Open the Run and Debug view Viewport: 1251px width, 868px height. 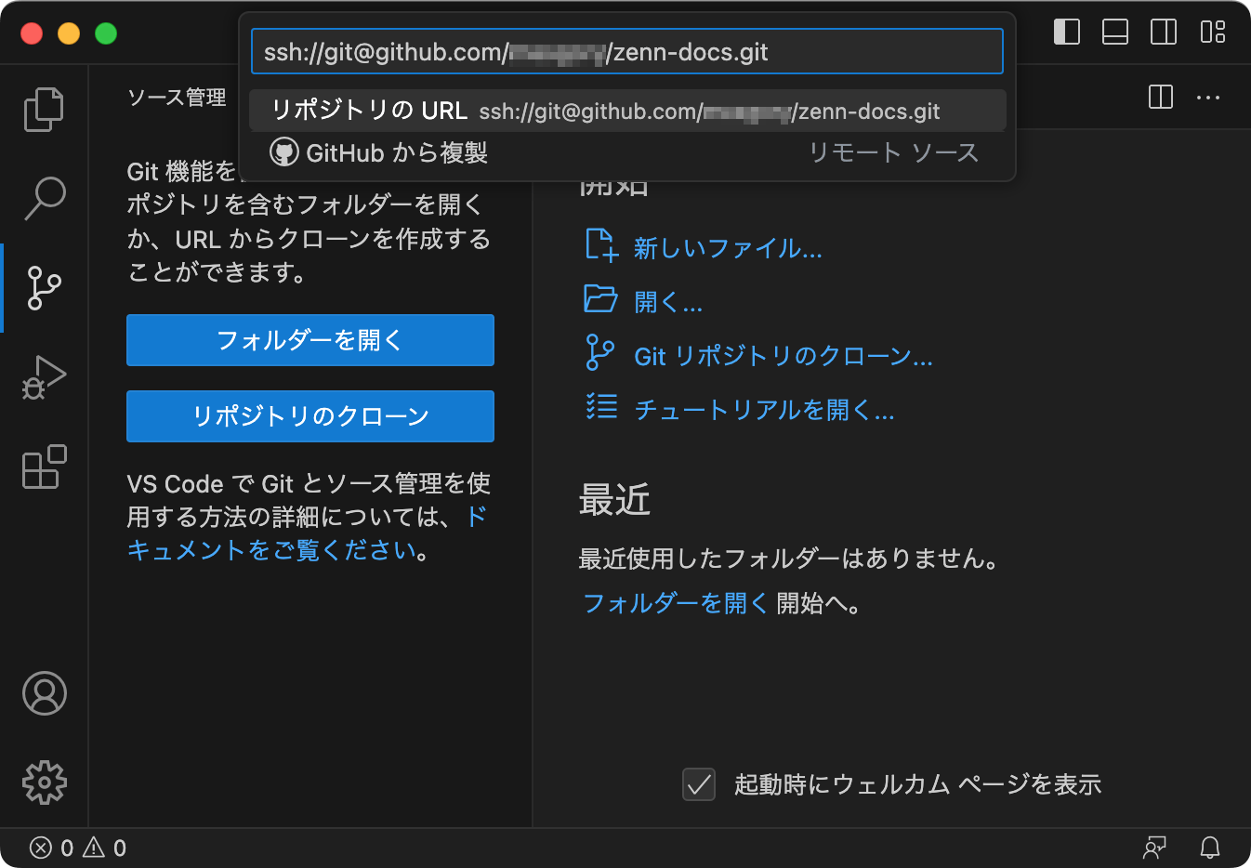44,377
